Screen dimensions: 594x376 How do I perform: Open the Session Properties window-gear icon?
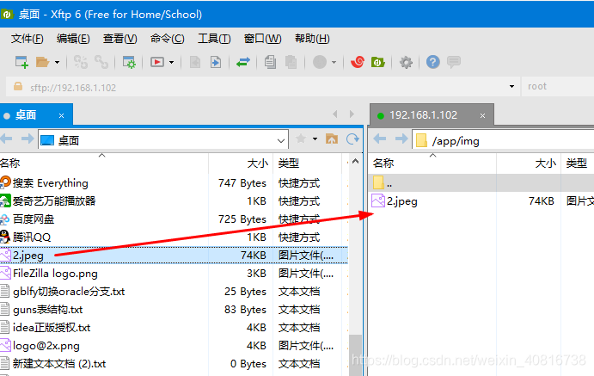point(129,62)
